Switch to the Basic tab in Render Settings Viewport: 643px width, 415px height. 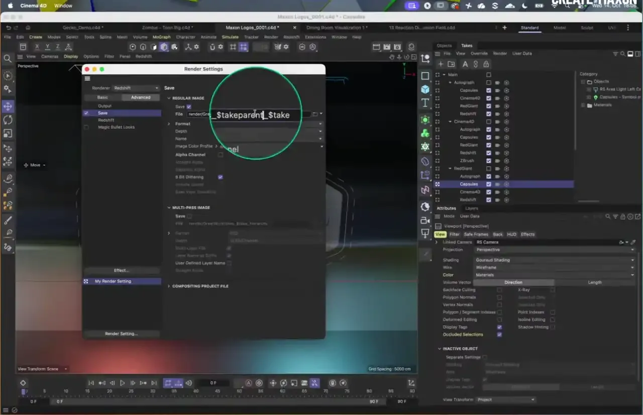[102, 97]
